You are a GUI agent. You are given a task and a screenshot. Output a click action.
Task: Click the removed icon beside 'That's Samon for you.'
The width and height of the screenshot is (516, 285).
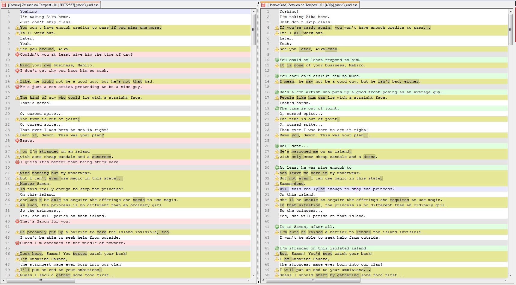[17, 221]
